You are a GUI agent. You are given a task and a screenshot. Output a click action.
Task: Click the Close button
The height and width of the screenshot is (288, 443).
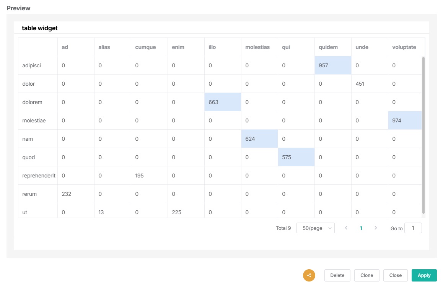point(395,275)
